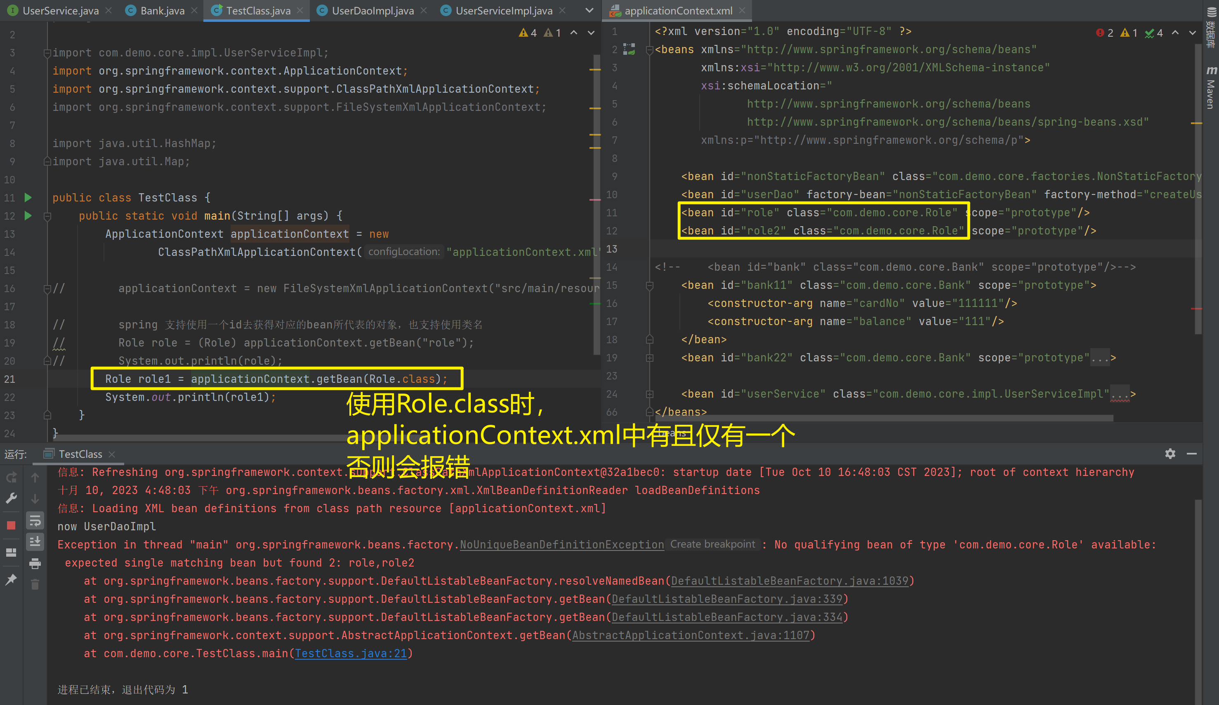
Task: Run TestClass from class gutter arrow
Action: pos(28,197)
